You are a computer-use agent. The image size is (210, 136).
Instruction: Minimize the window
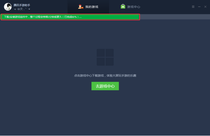pos(199,7)
